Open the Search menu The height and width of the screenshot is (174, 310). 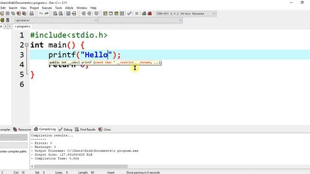pos(13,8)
